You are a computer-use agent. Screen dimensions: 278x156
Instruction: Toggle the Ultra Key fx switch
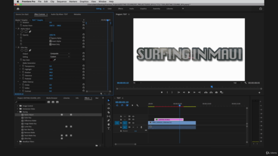[18, 47]
